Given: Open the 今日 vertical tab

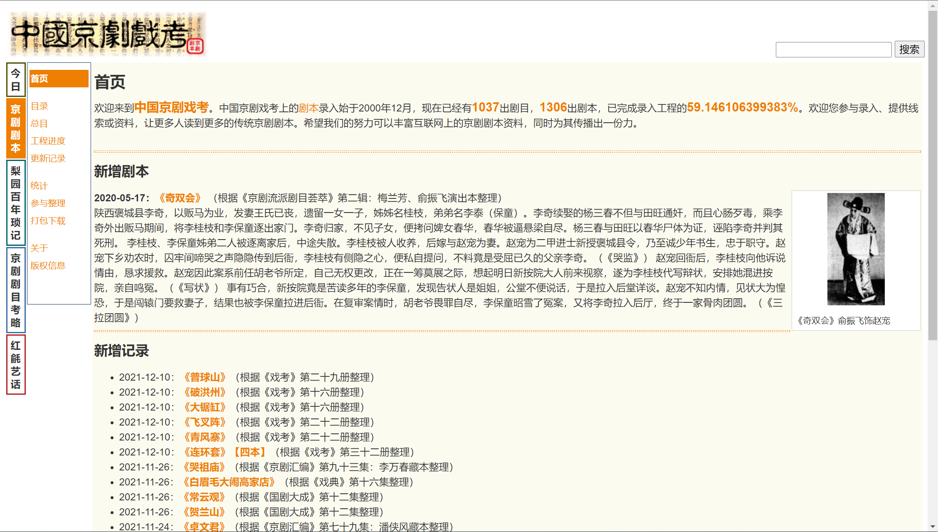Looking at the screenshot, I should pos(16,80).
